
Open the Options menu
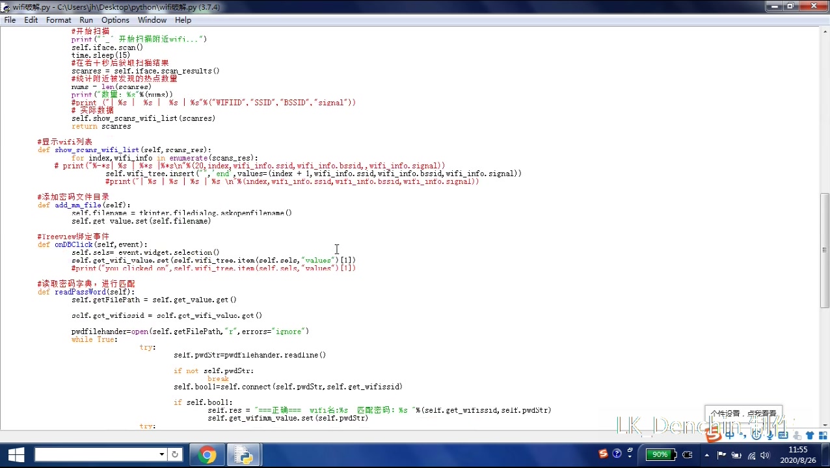[x=115, y=20]
